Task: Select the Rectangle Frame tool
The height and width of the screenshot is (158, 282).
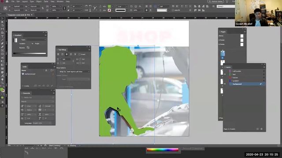Action: [2, 50]
